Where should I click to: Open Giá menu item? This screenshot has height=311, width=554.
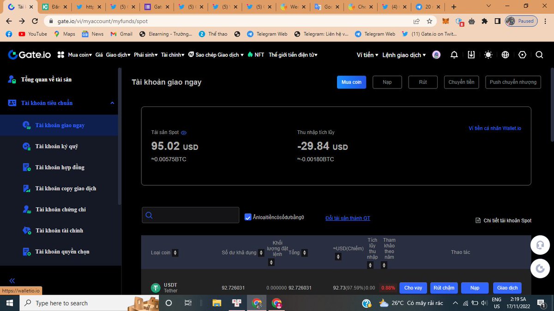[x=99, y=55]
